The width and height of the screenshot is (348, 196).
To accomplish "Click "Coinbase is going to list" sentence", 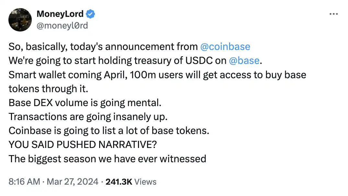I will (109, 131).
